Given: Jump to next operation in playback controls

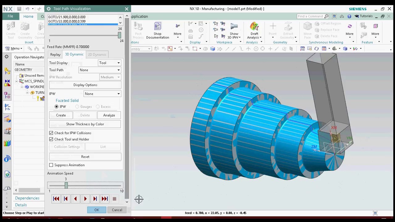Looking at the screenshot, I should [105, 199].
